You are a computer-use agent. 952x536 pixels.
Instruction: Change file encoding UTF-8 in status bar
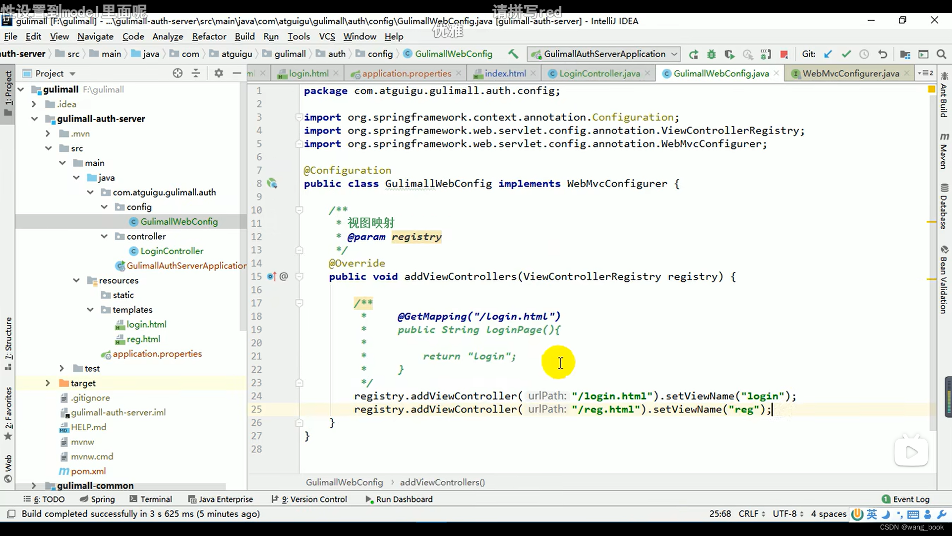click(x=788, y=514)
